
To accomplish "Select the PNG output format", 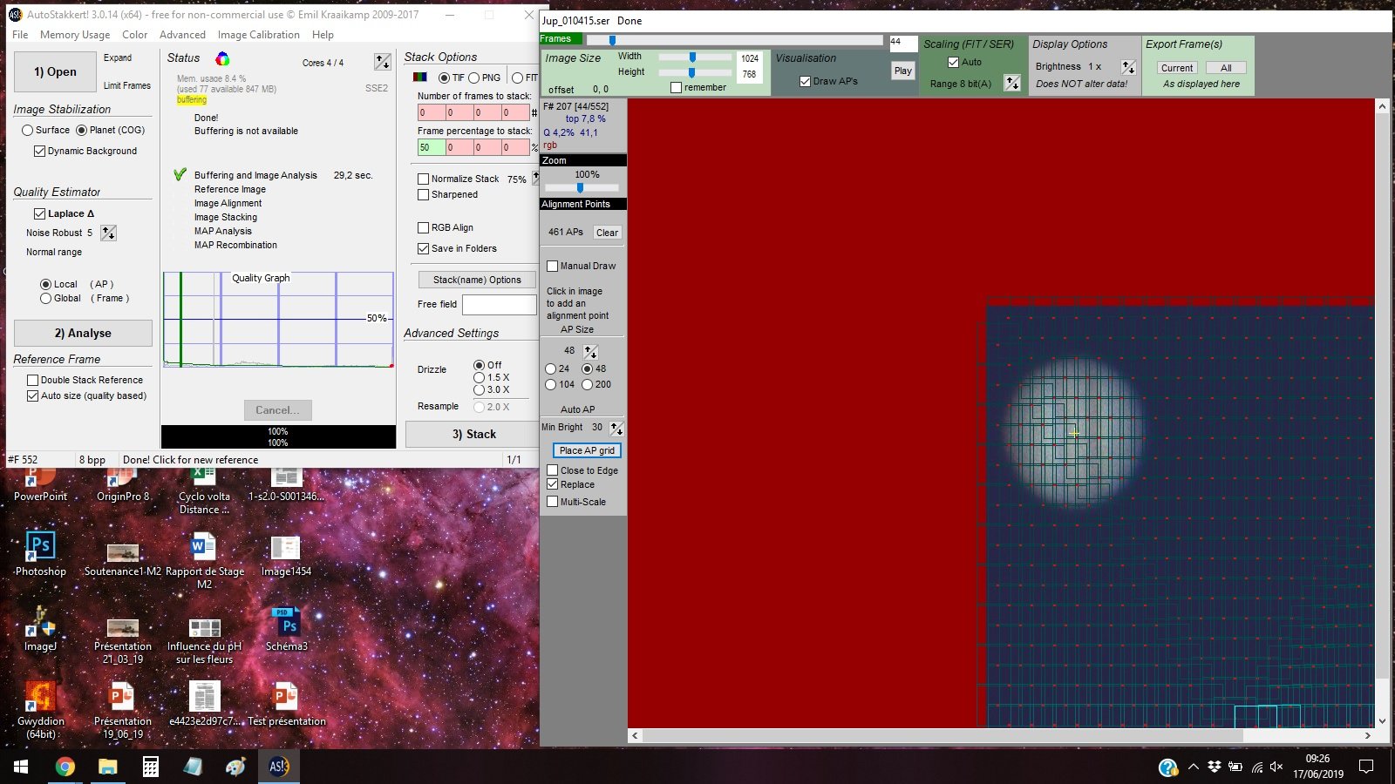I will coord(474,78).
